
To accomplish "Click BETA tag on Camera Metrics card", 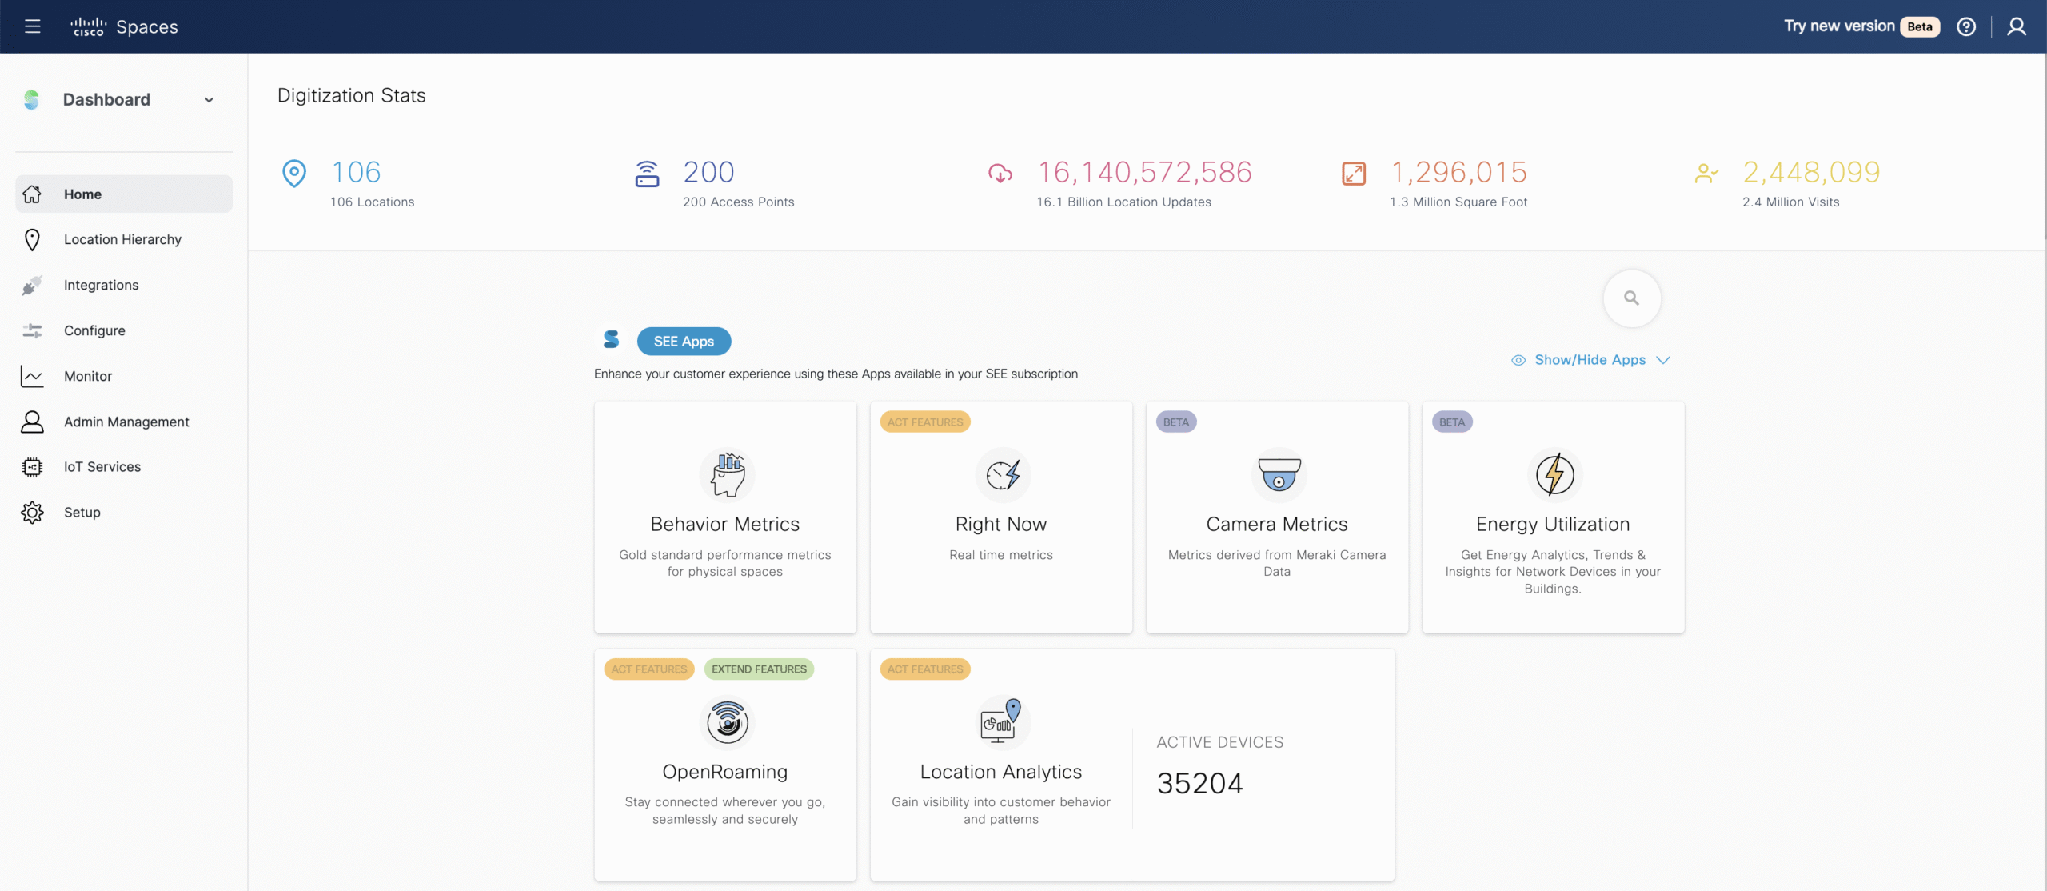I will point(1176,422).
